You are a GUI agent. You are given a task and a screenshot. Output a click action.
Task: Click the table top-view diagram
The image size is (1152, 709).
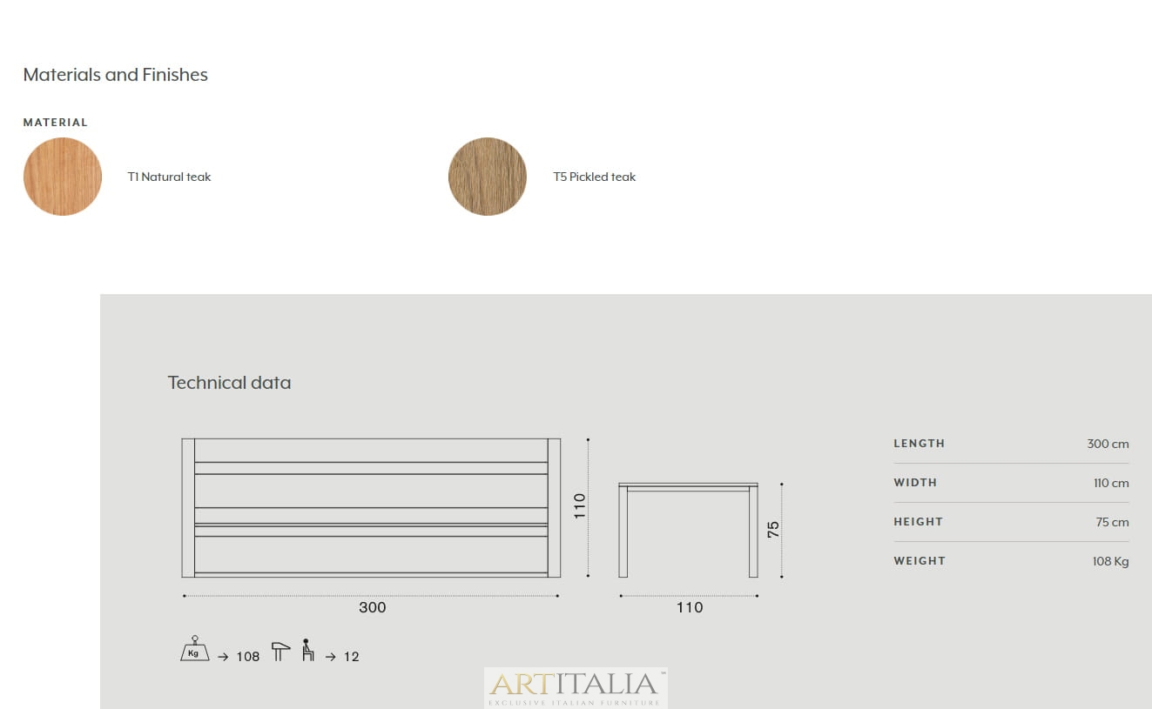pyautogui.click(x=371, y=508)
